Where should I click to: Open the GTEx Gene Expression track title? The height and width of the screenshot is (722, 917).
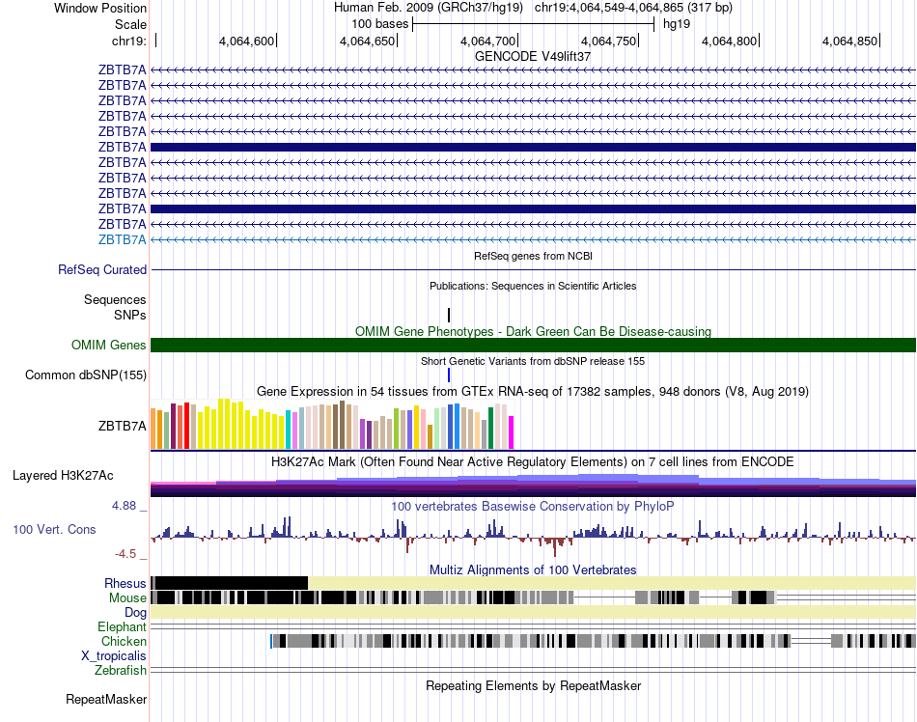coord(533,391)
